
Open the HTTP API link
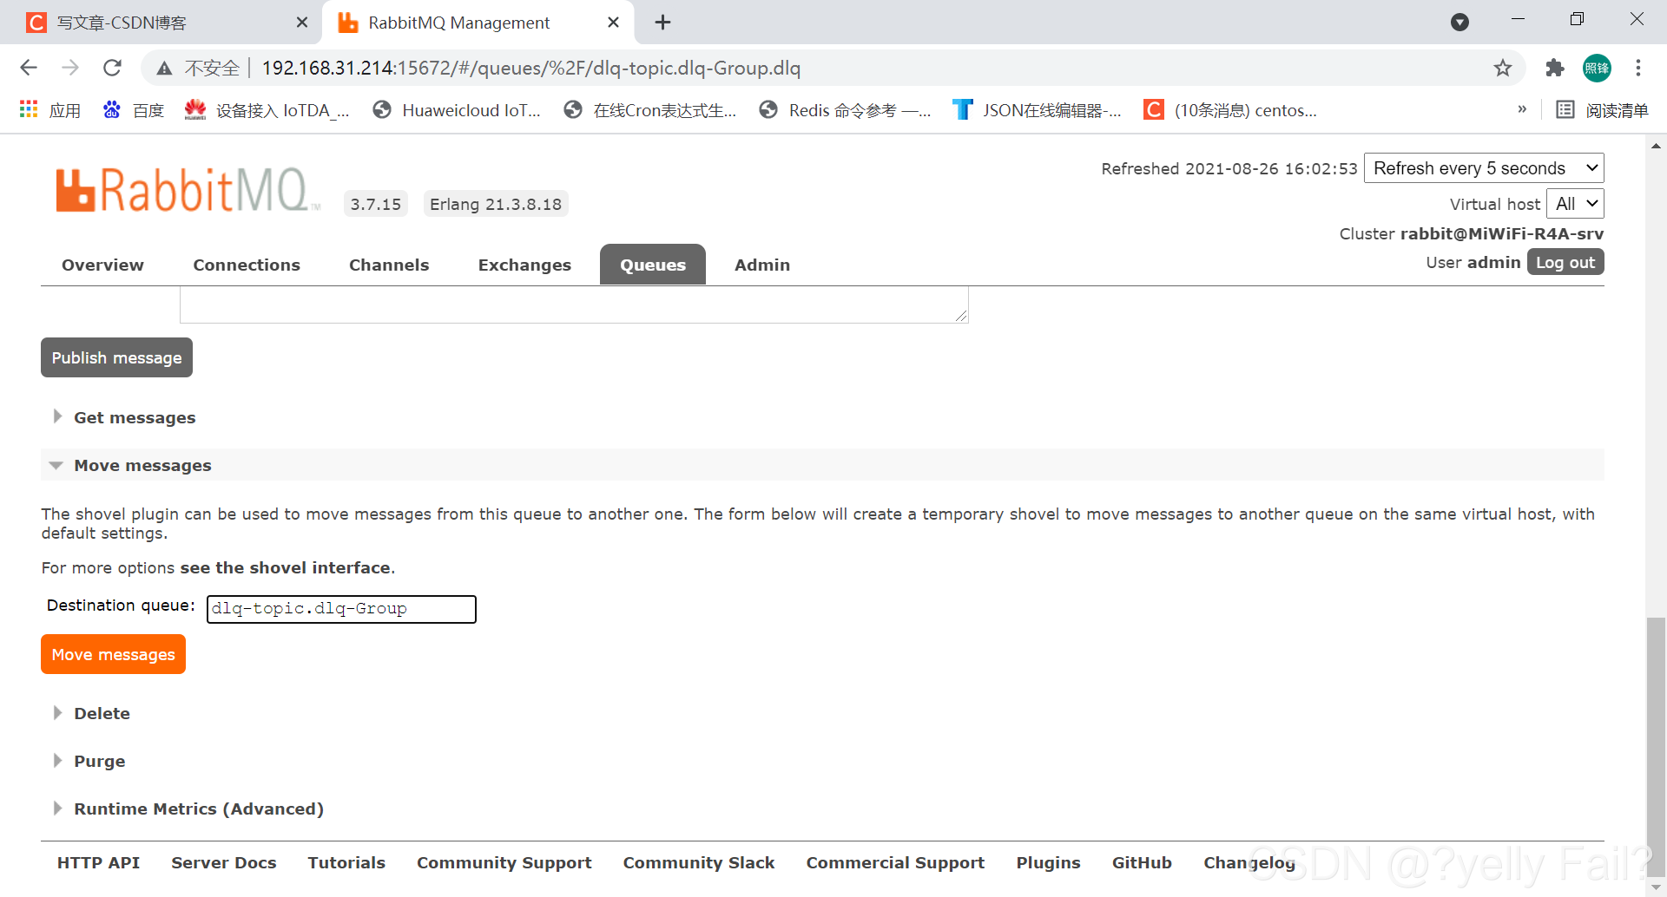click(98, 862)
